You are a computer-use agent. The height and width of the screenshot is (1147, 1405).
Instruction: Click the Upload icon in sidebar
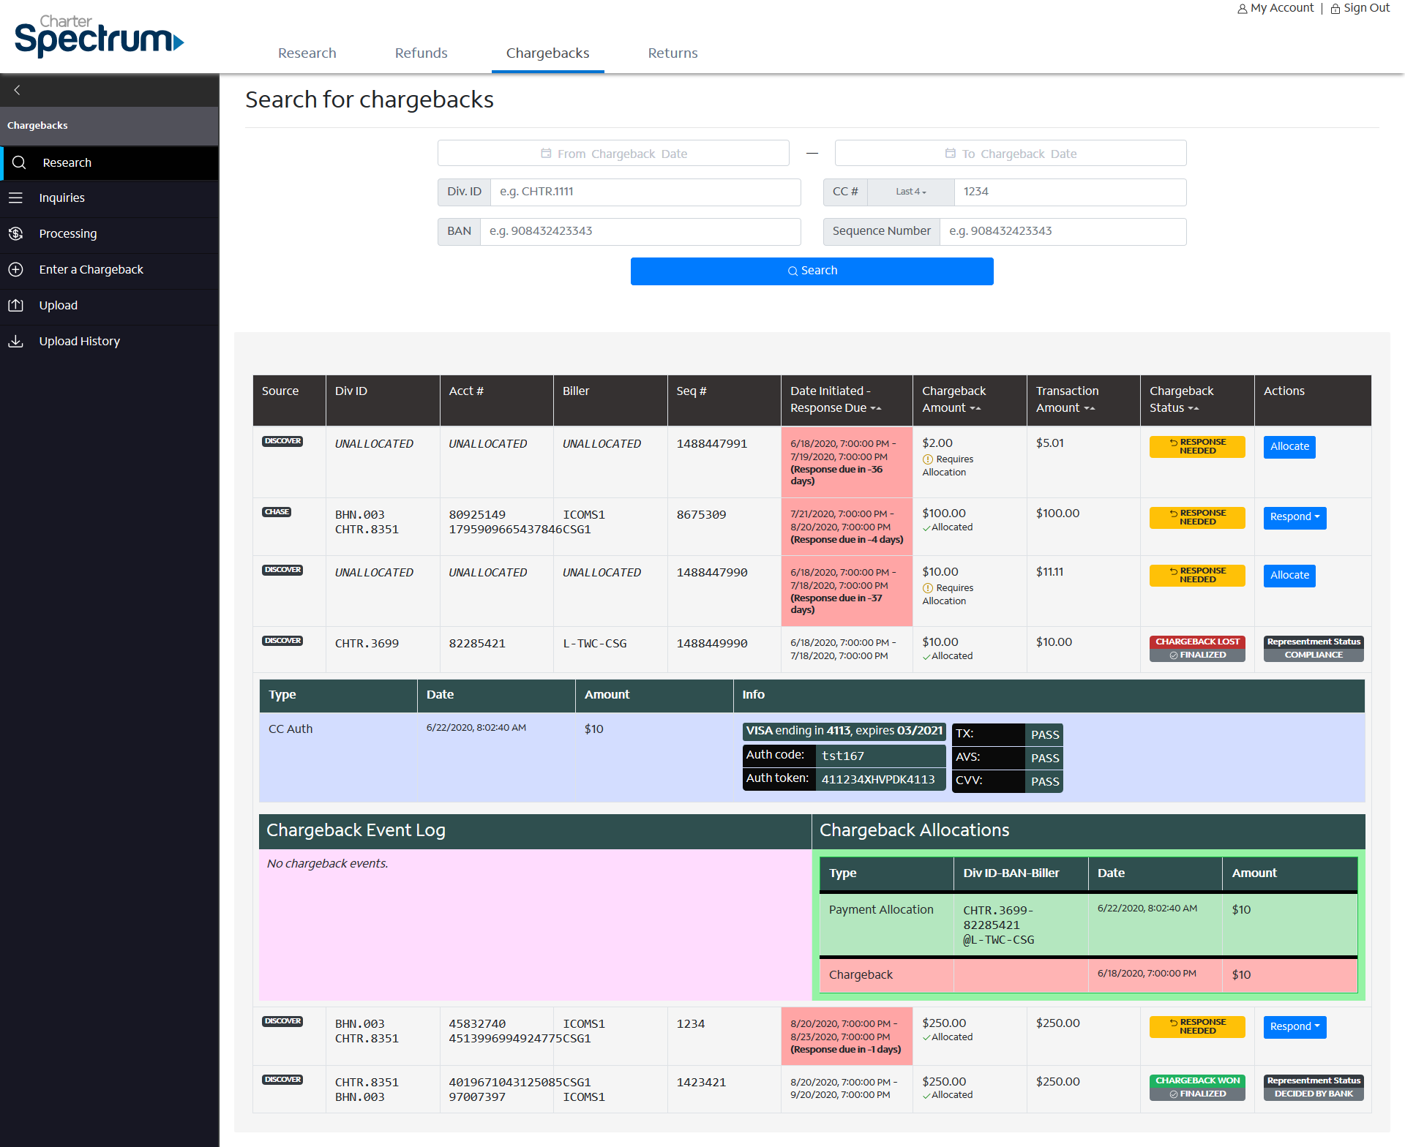pyautogui.click(x=16, y=305)
